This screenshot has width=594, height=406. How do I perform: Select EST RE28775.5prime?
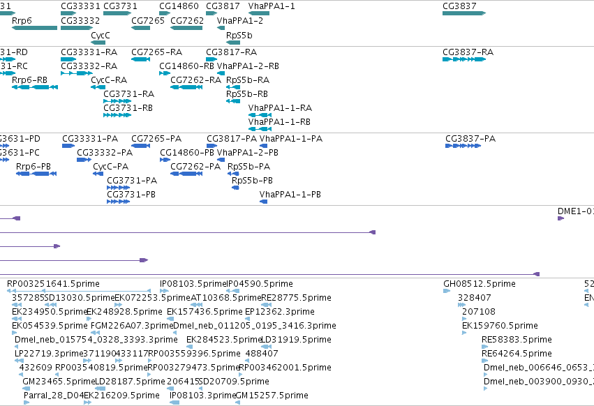(x=267, y=305)
